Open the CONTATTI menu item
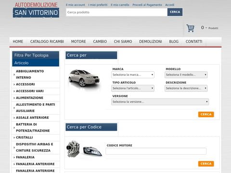Screen dimensions: 231x173 pyautogui.click(x=194, y=42)
